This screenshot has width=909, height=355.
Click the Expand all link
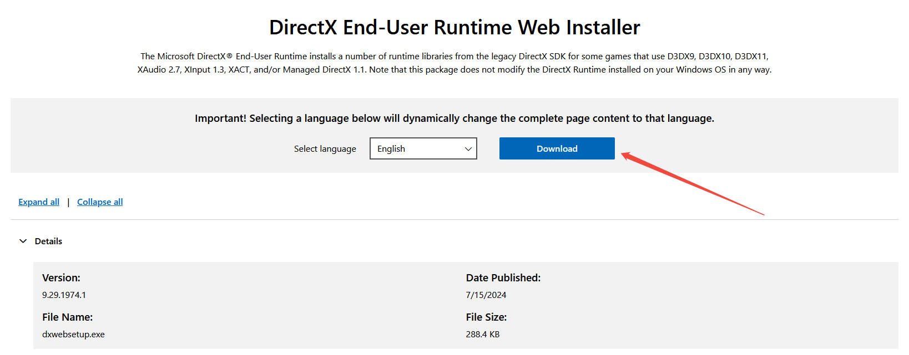39,202
